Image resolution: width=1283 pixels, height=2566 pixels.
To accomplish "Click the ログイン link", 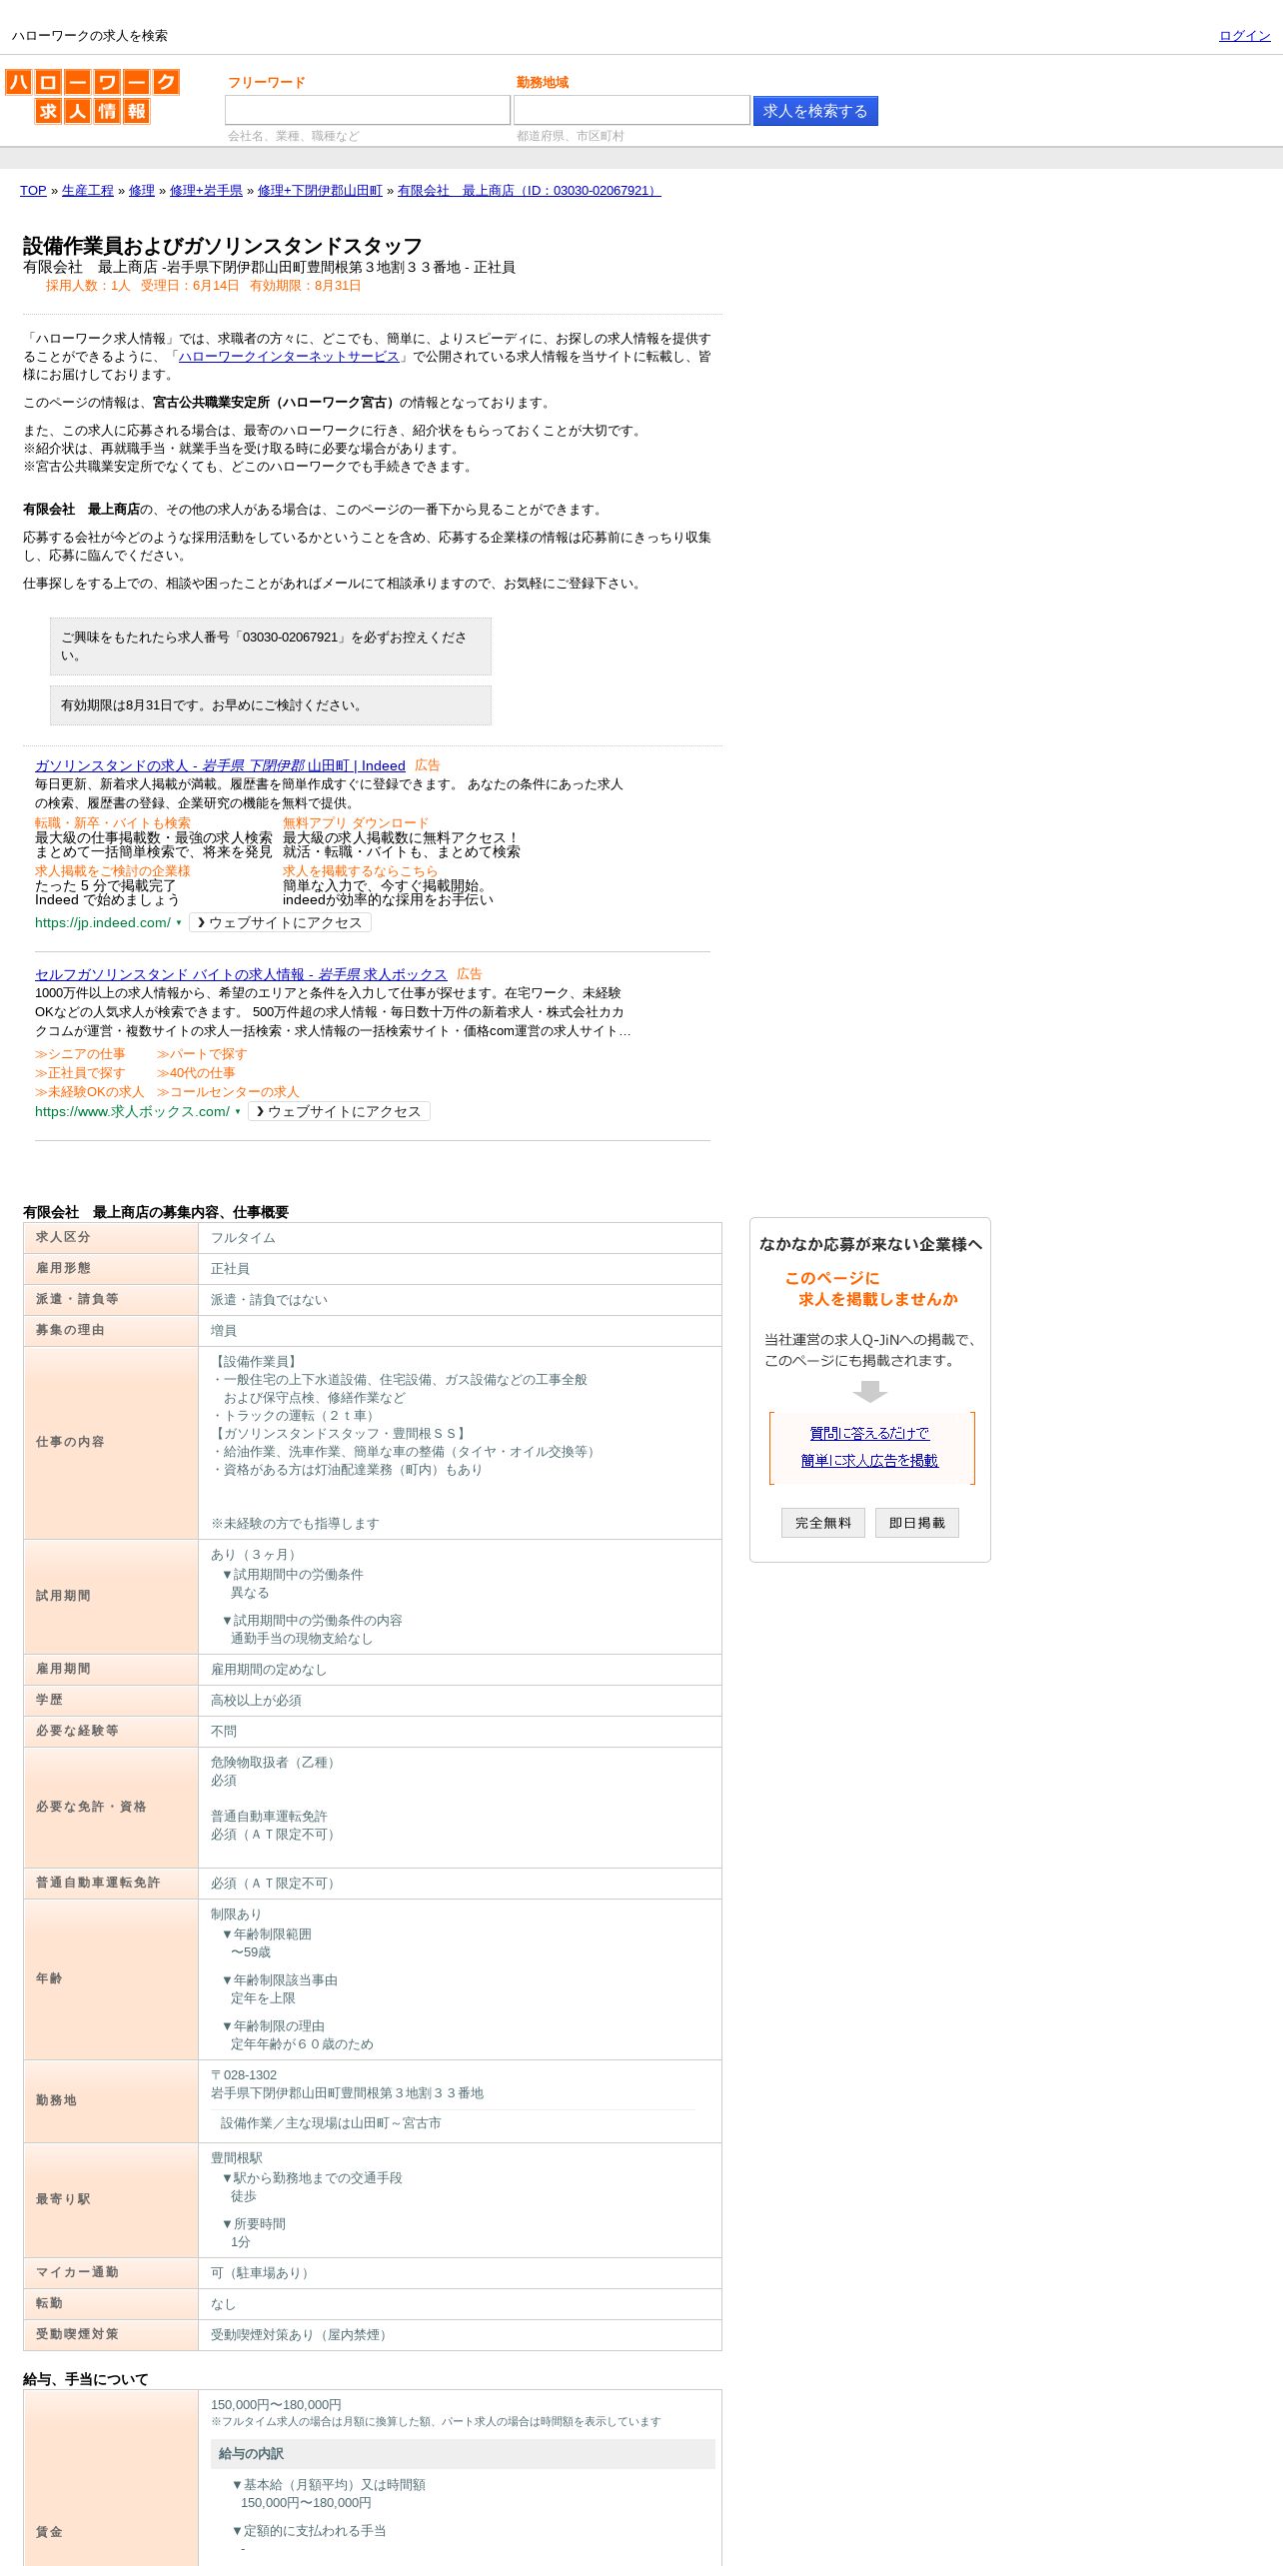I will point(1244,36).
